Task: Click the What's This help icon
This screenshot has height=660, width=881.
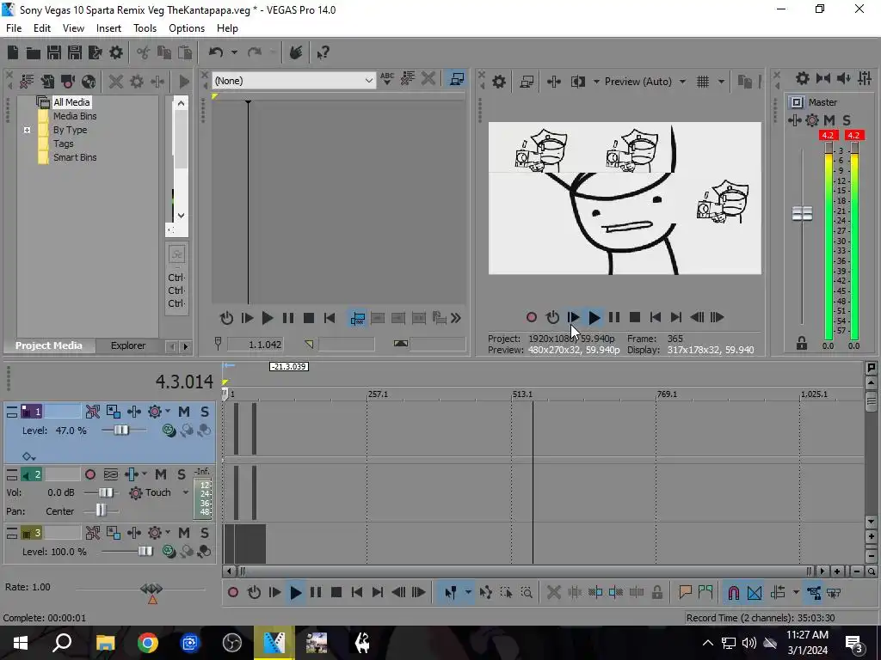Action: pos(323,52)
